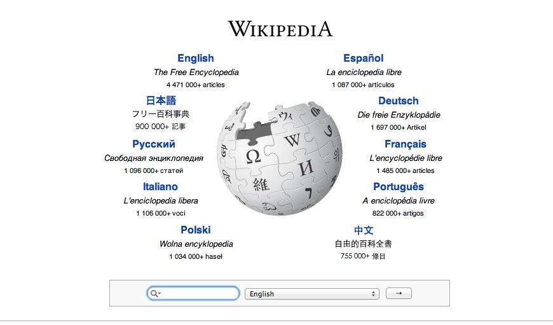Image resolution: width=553 pixels, height=325 pixels.
Task: Select the Français Wikipedia link
Action: coord(406,144)
